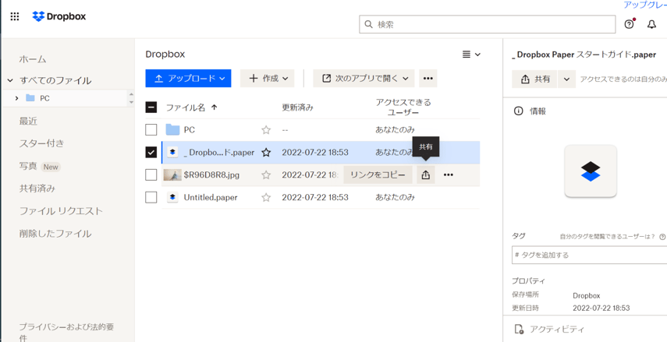
Task: Star the PC folder
Action: 266,130
